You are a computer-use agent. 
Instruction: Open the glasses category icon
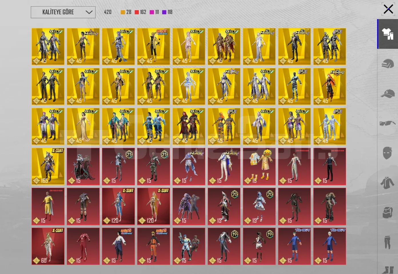[388, 123]
